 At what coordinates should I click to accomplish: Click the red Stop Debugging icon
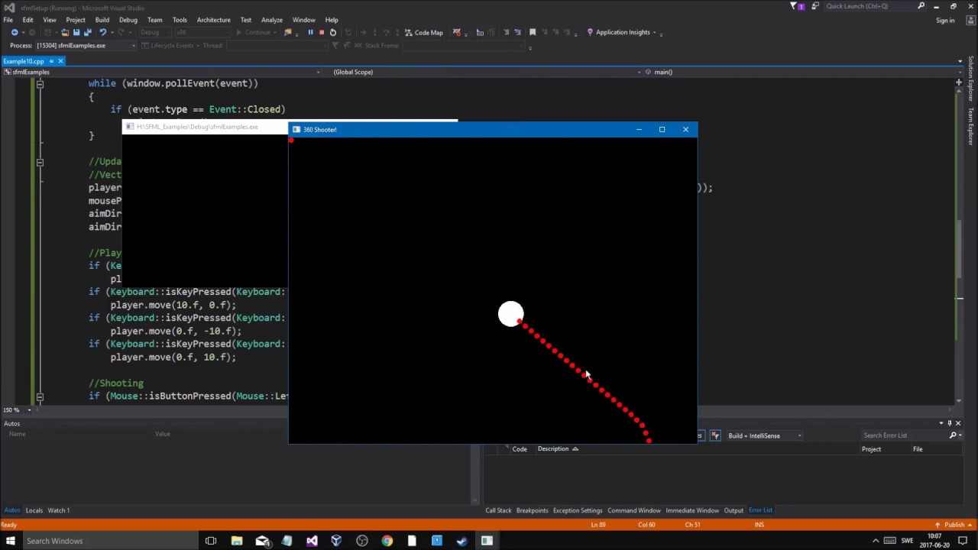point(321,32)
